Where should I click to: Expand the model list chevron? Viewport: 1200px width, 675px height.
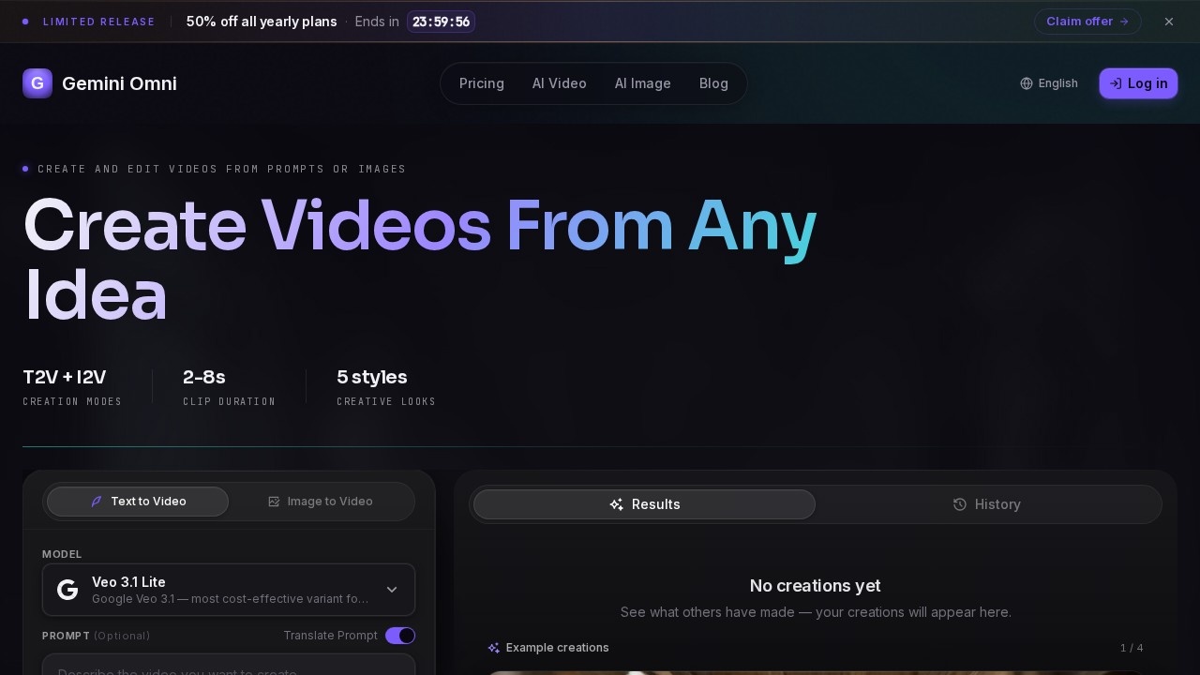[x=392, y=590]
